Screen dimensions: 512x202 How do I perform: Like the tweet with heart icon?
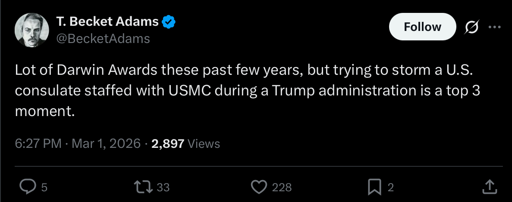click(259, 187)
